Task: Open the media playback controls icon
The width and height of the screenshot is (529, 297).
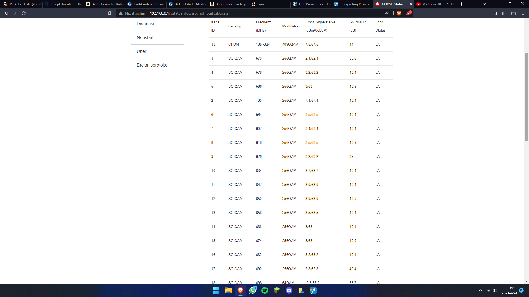Action: (x=495, y=13)
